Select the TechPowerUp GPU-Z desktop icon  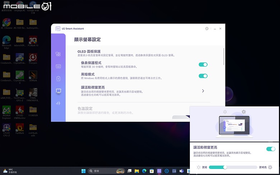(20, 95)
